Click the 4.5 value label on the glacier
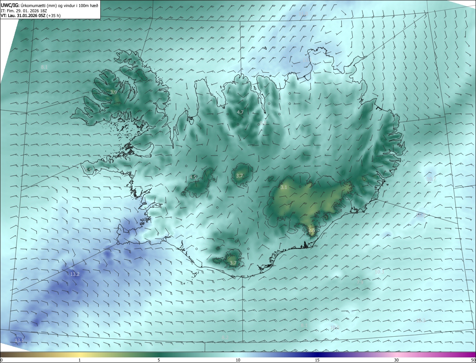 tap(193, 177)
